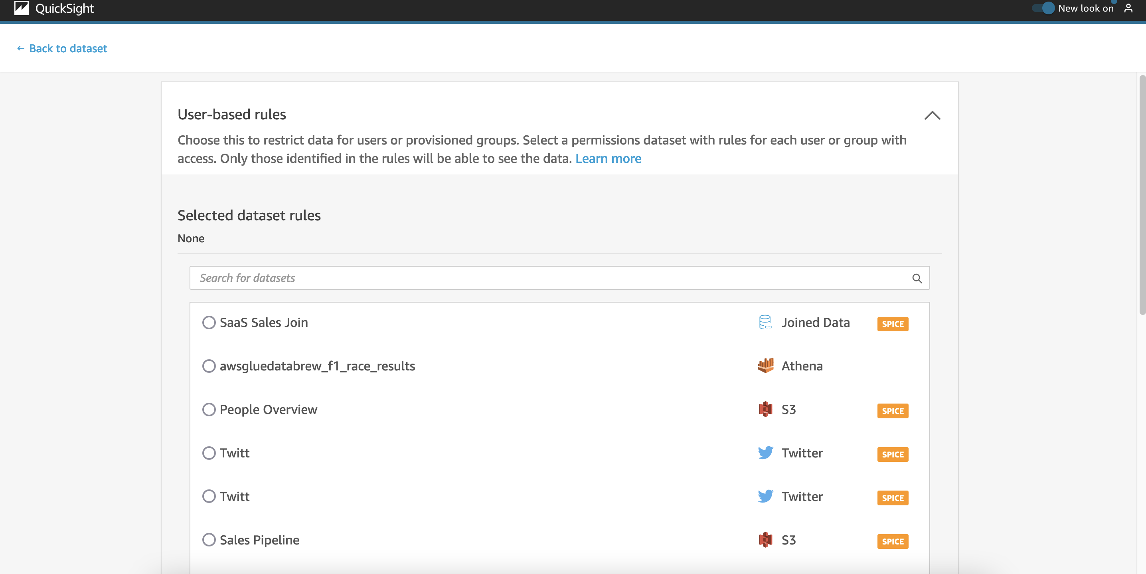Click the S3 icon for People Overview

(765, 410)
